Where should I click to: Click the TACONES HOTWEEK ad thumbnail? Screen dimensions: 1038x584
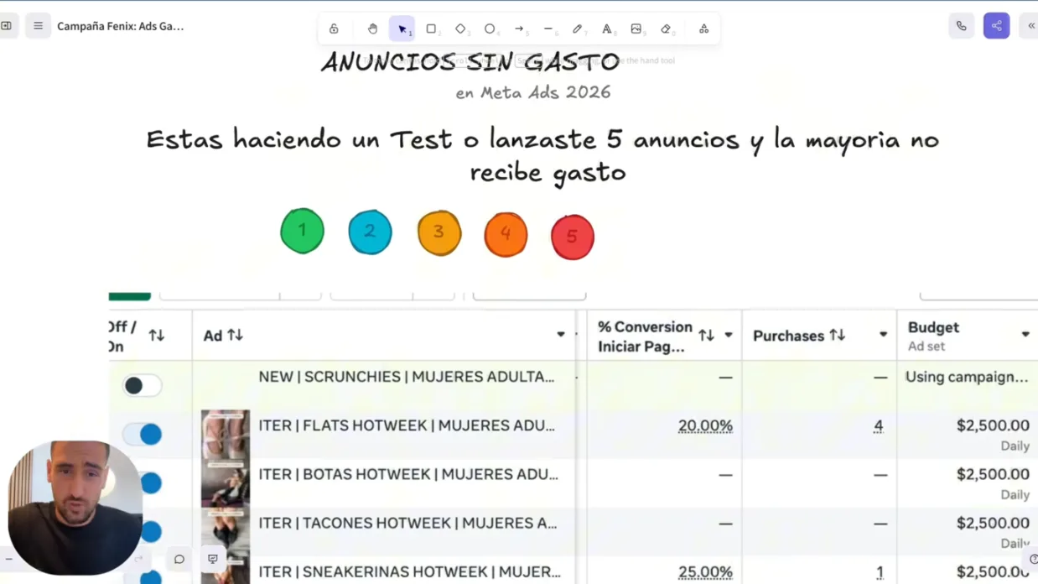(225, 531)
